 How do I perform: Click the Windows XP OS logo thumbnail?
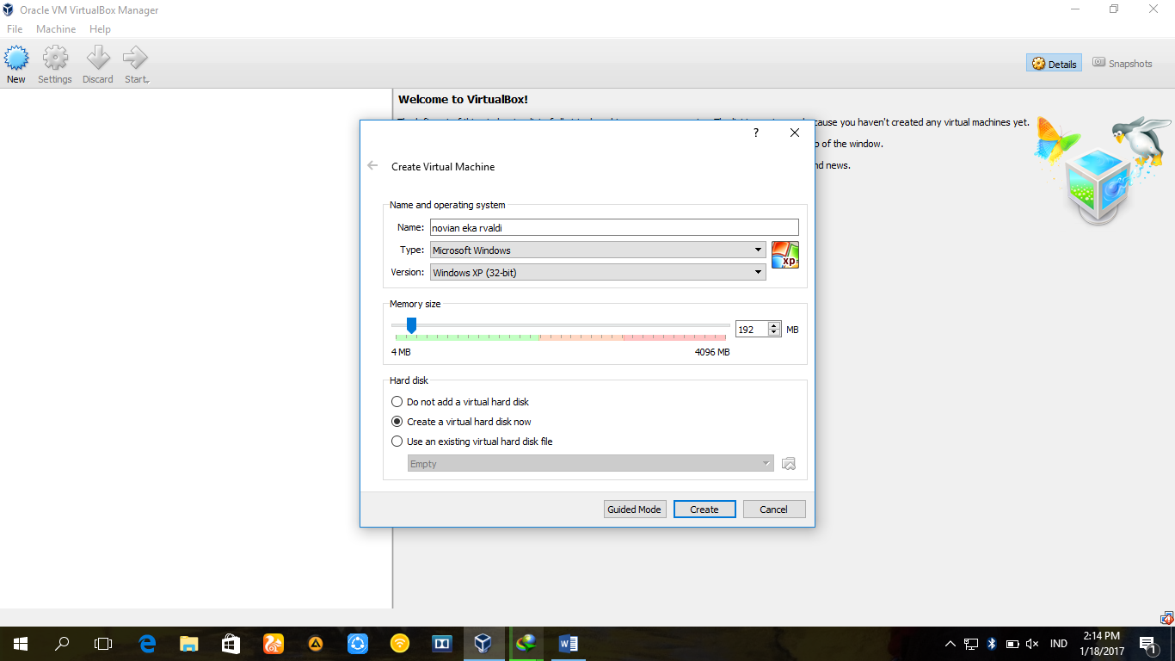pyautogui.click(x=784, y=254)
